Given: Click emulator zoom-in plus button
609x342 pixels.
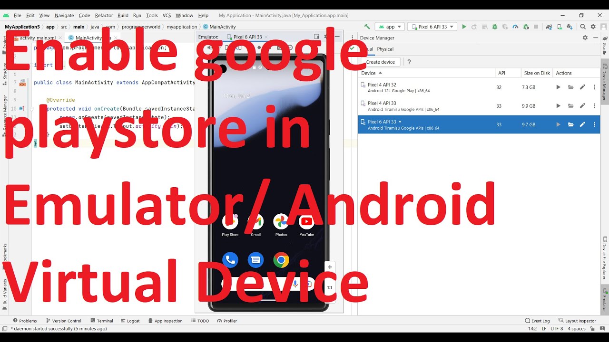Looking at the screenshot, I should point(330,267).
